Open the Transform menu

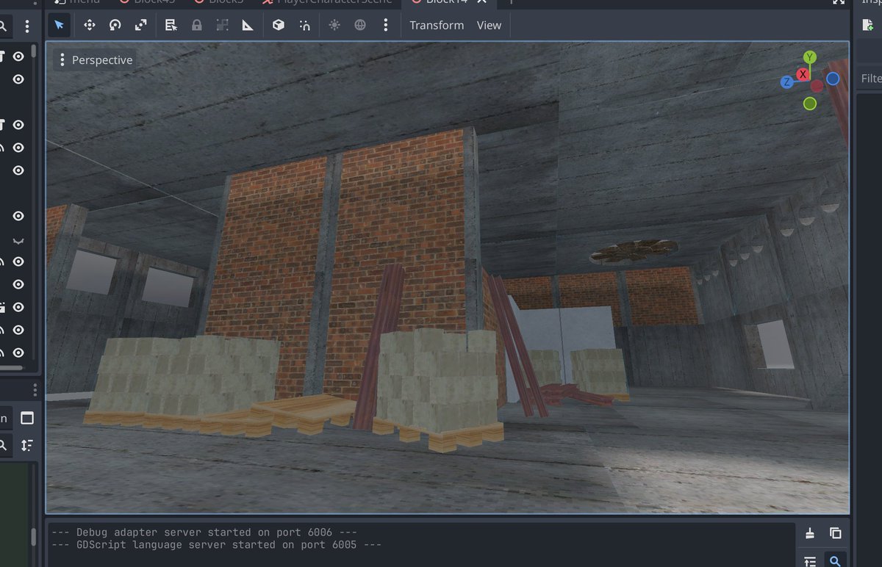click(x=437, y=25)
